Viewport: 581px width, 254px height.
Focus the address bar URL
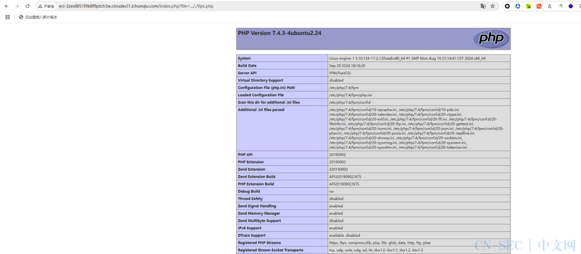136,6
